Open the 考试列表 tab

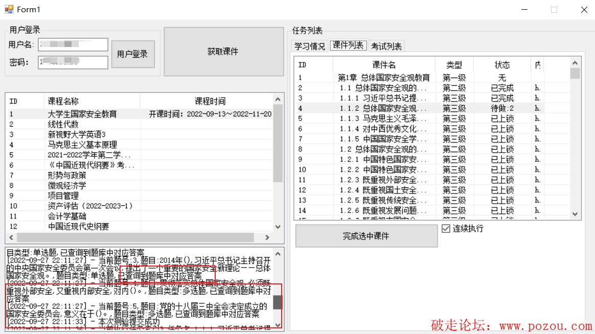pos(386,46)
